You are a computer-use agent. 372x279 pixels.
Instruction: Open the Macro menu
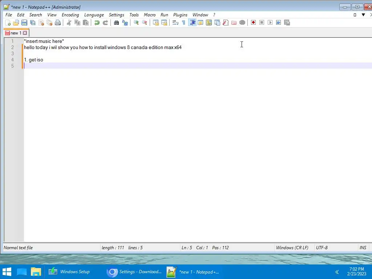pyautogui.click(x=150, y=15)
